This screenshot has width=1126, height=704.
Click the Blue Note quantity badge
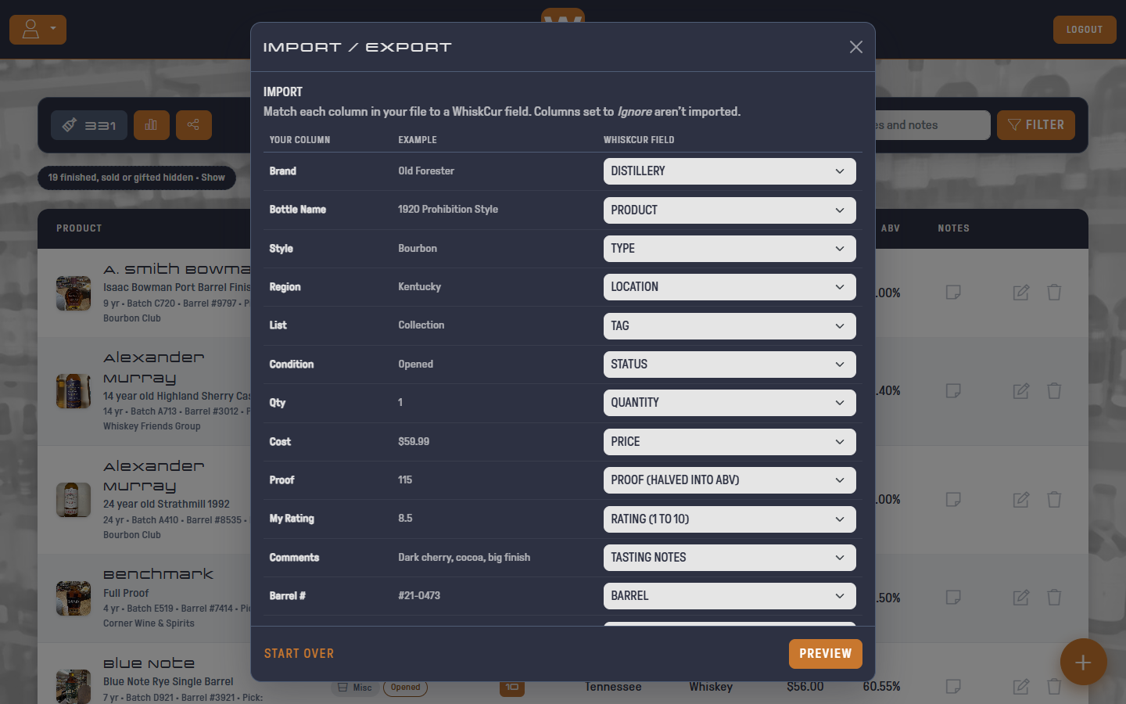512,687
